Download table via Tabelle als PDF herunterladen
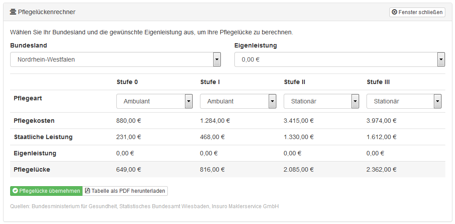The image size is (455, 224). click(x=125, y=191)
